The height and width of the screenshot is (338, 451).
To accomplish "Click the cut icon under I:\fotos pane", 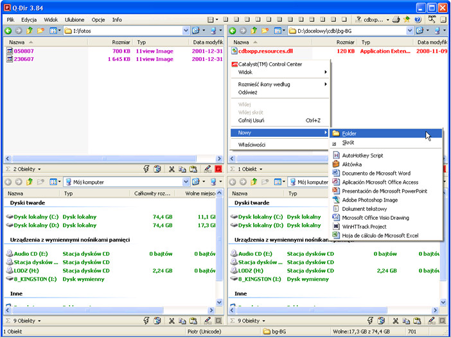I will coord(172,169).
